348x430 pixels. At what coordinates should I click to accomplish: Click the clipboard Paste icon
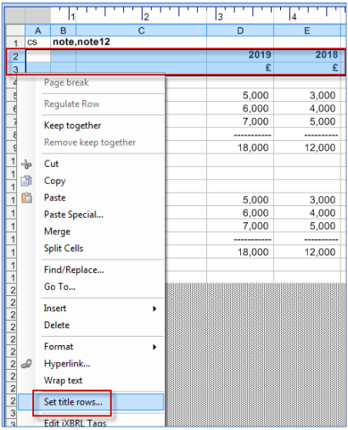(x=26, y=198)
